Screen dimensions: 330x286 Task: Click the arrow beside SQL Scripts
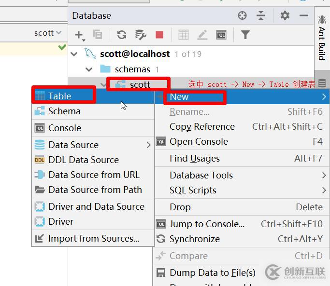pyautogui.click(x=324, y=190)
